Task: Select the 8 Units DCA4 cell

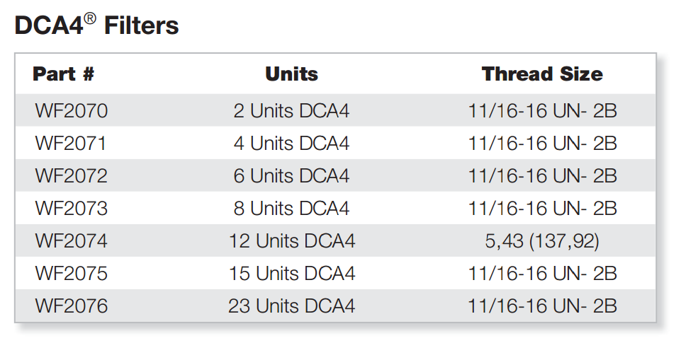Action: coord(291,208)
